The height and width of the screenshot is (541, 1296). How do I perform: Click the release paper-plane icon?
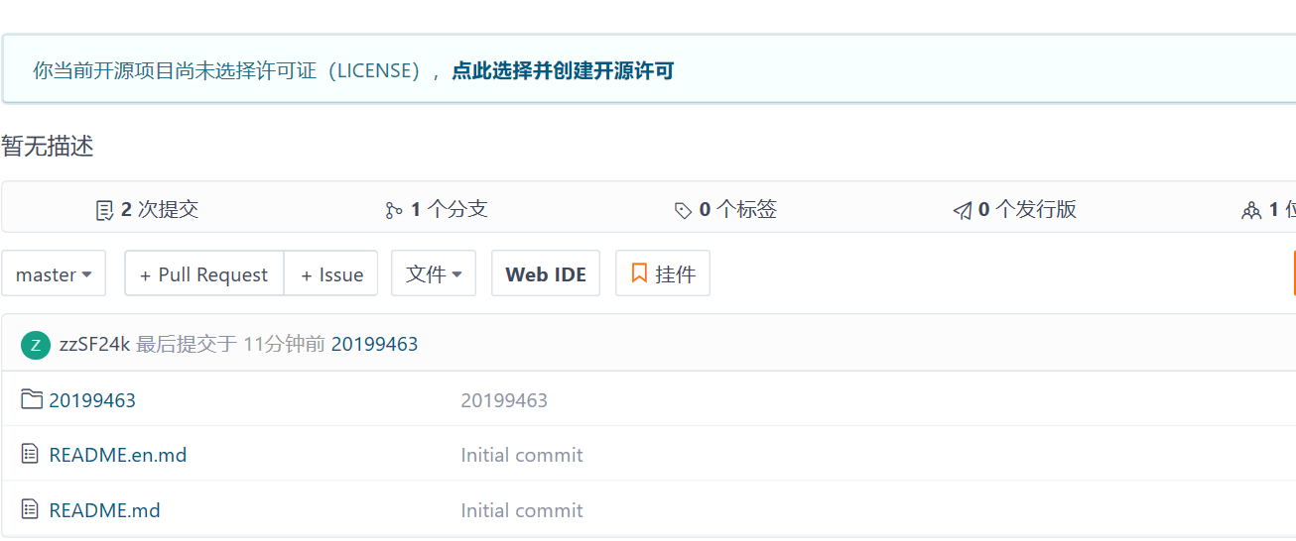pyautogui.click(x=962, y=210)
